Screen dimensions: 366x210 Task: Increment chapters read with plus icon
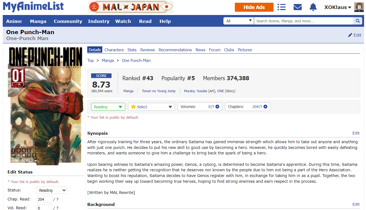tap(265, 107)
